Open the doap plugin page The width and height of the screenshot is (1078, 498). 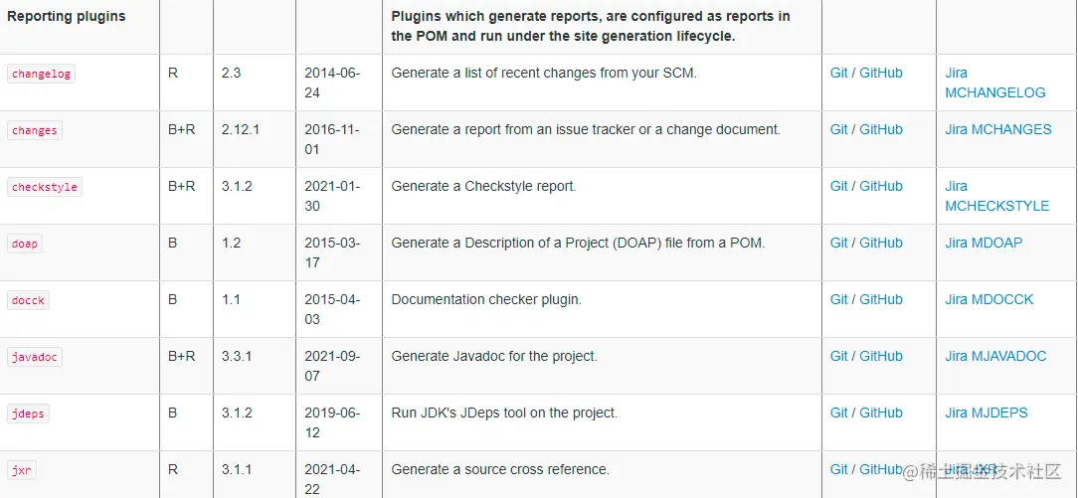(x=25, y=244)
